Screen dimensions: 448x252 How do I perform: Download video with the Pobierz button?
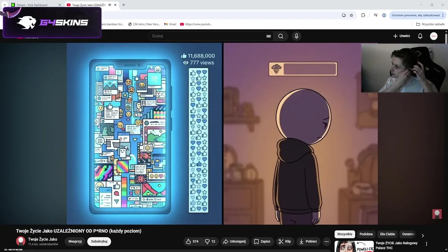[x=308, y=241]
